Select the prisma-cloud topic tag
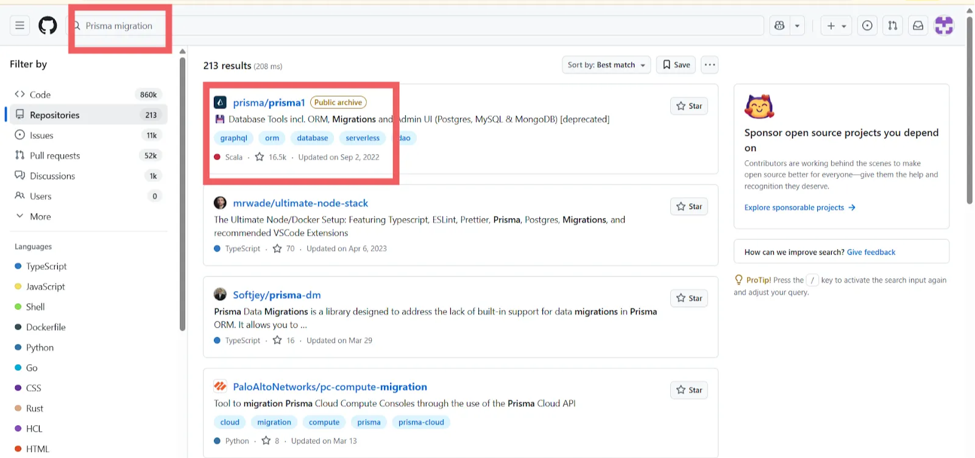 (421, 422)
